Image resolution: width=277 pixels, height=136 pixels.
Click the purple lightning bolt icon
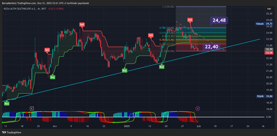198,108
